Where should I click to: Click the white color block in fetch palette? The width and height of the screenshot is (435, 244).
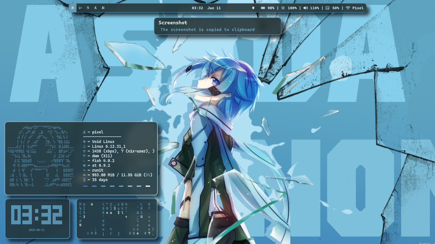point(148,186)
